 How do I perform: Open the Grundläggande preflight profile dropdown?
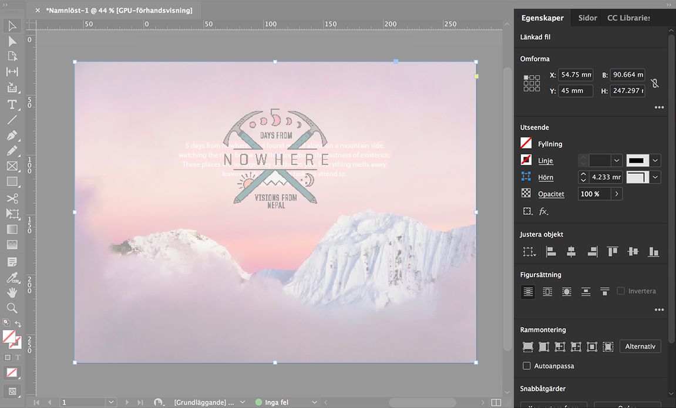click(x=243, y=402)
